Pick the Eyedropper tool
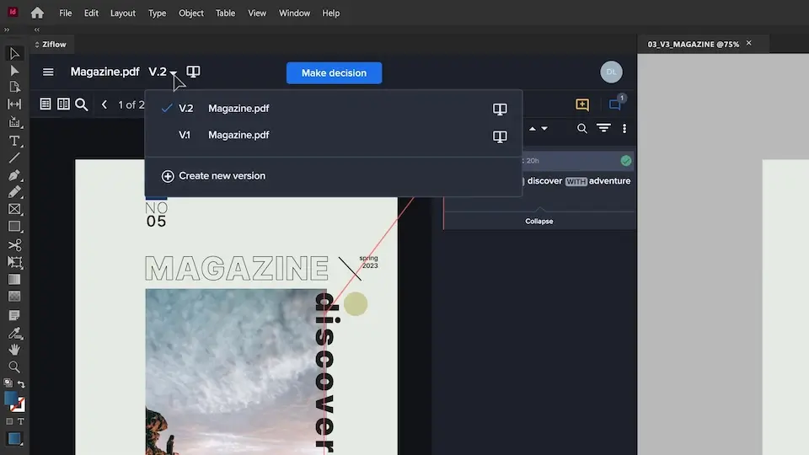Screen dimensions: 809x455 (14, 332)
